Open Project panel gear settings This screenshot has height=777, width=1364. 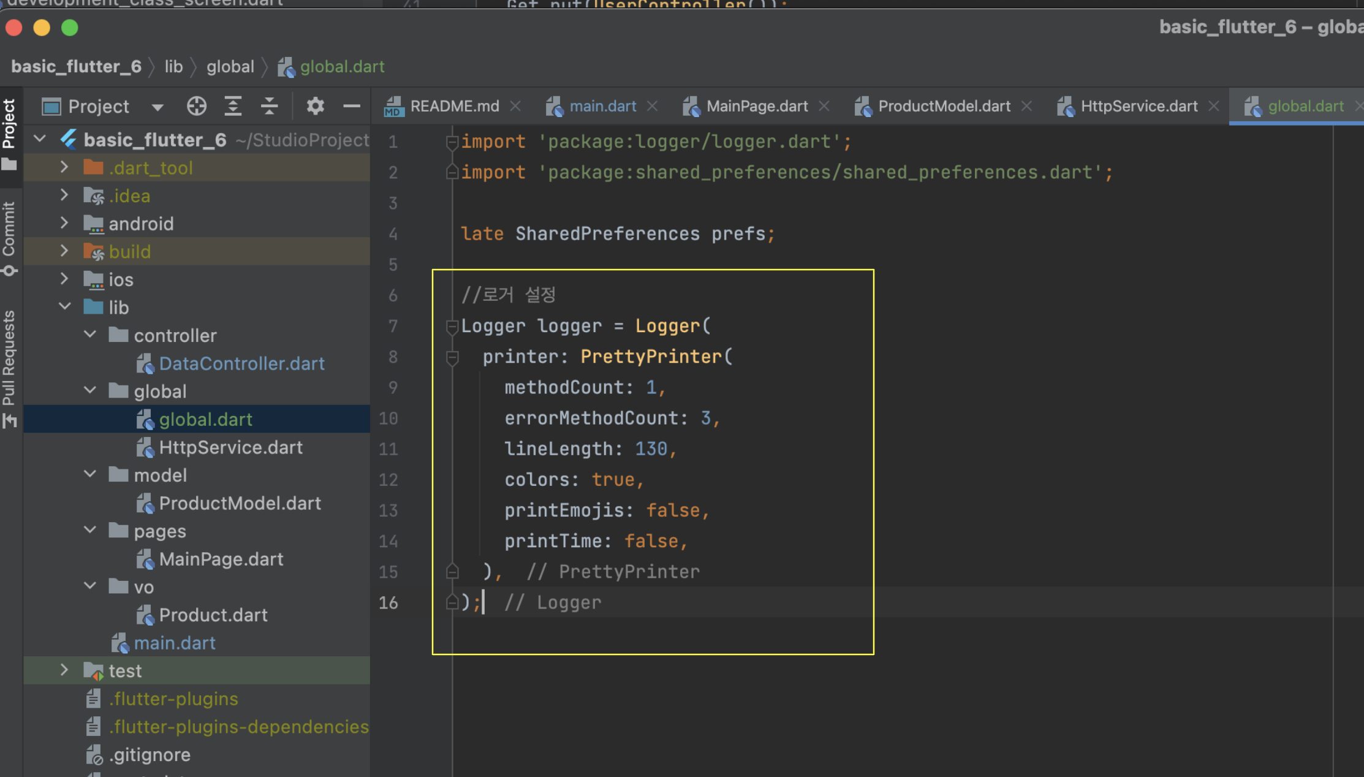(315, 106)
